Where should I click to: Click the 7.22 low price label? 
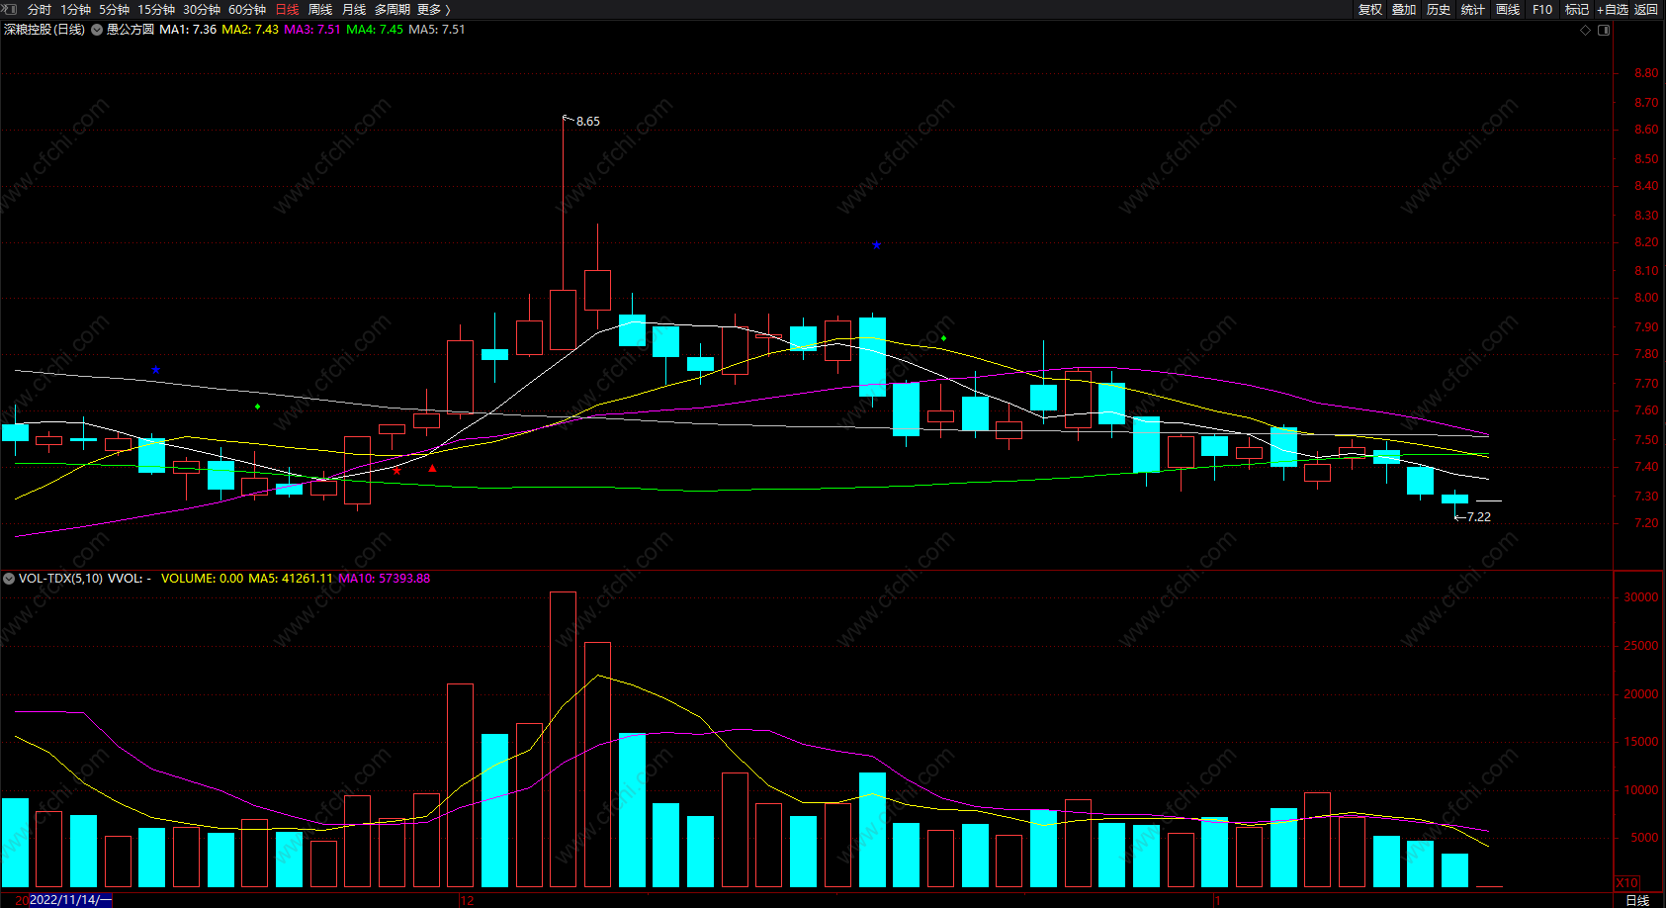click(1479, 517)
